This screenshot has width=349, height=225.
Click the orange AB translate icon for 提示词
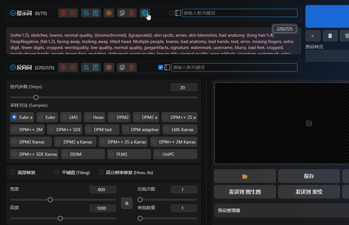(x=109, y=13)
